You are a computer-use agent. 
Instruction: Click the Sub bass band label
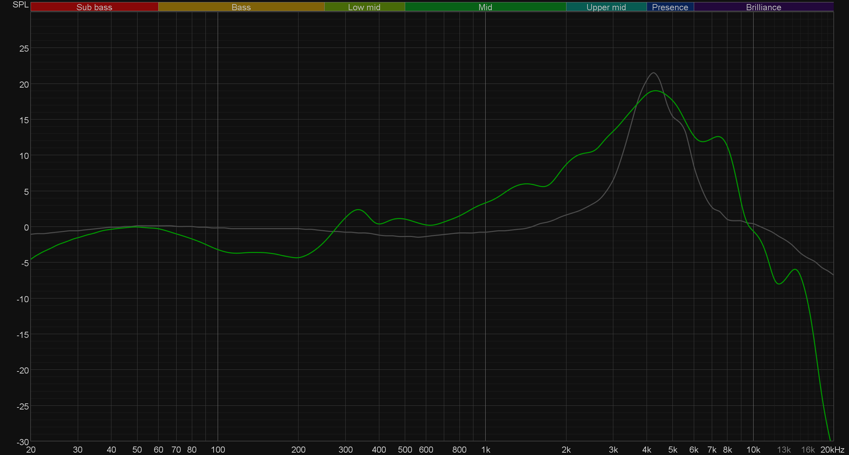(x=94, y=7)
